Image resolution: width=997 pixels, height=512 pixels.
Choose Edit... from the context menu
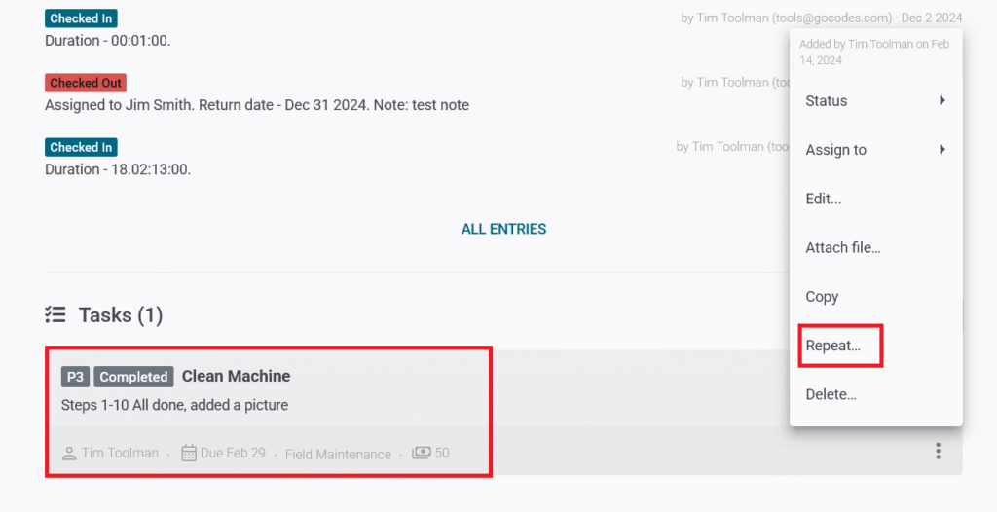[824, 199]
